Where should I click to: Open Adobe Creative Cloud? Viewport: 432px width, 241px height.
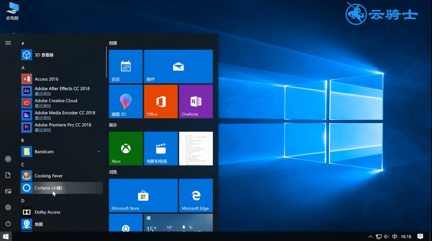coord(62,103)
